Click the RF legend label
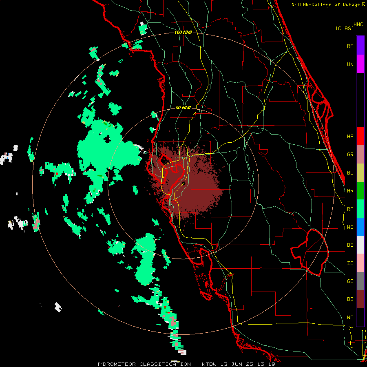The image size is (367, 367). (x=350, y=46)
